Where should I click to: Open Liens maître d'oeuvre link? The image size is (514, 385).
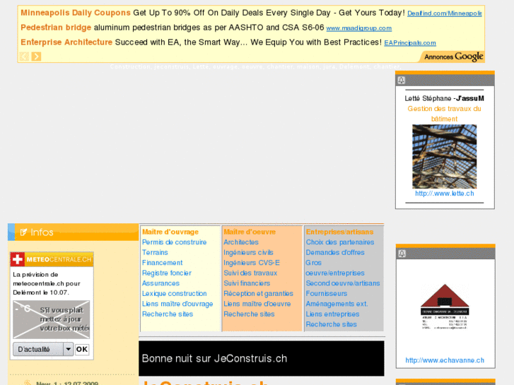click(x=257, y=304)
